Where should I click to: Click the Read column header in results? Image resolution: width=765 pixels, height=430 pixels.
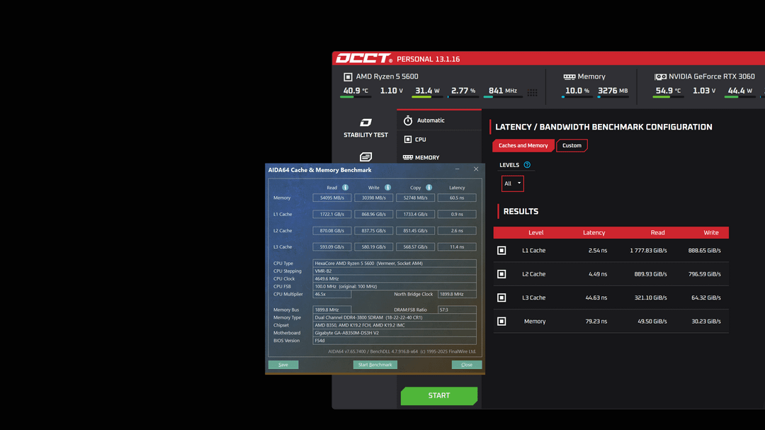click(657, 233)
